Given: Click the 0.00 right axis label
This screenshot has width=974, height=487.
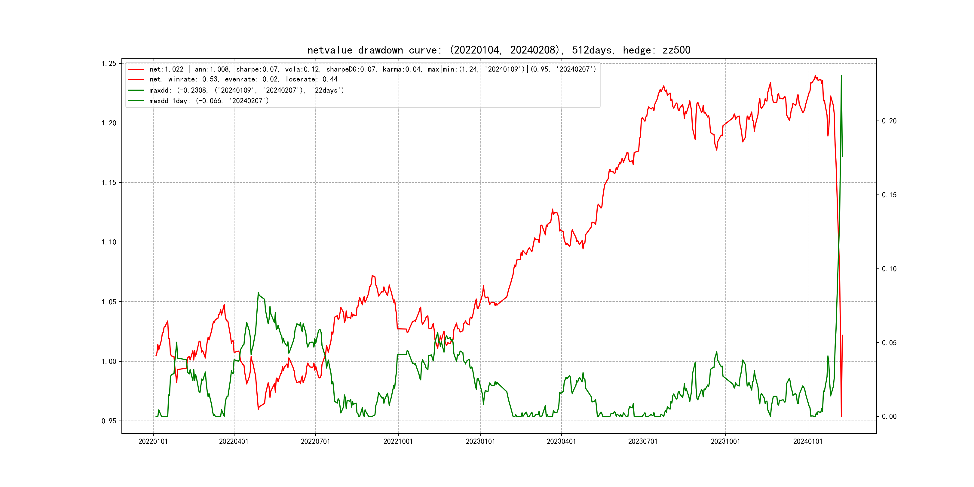Looking at the screenshot, I should point(889,417).
